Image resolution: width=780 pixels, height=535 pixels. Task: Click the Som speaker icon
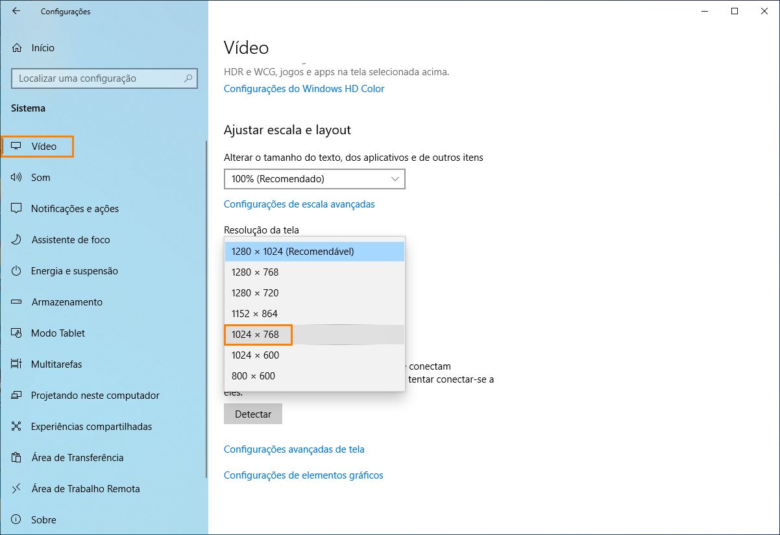tap(17, 178)
